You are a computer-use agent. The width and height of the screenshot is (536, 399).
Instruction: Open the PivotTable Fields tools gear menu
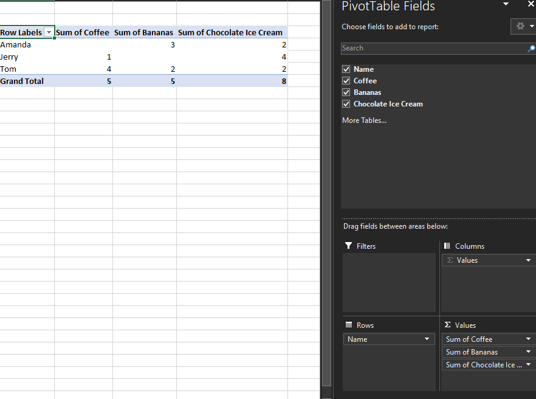(x=520, y=26)
